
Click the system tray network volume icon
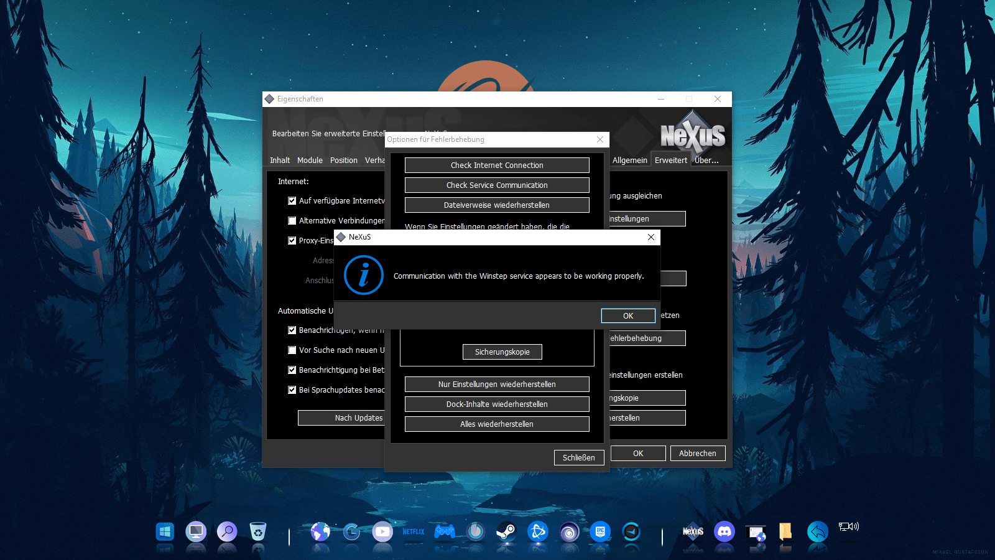848,527
